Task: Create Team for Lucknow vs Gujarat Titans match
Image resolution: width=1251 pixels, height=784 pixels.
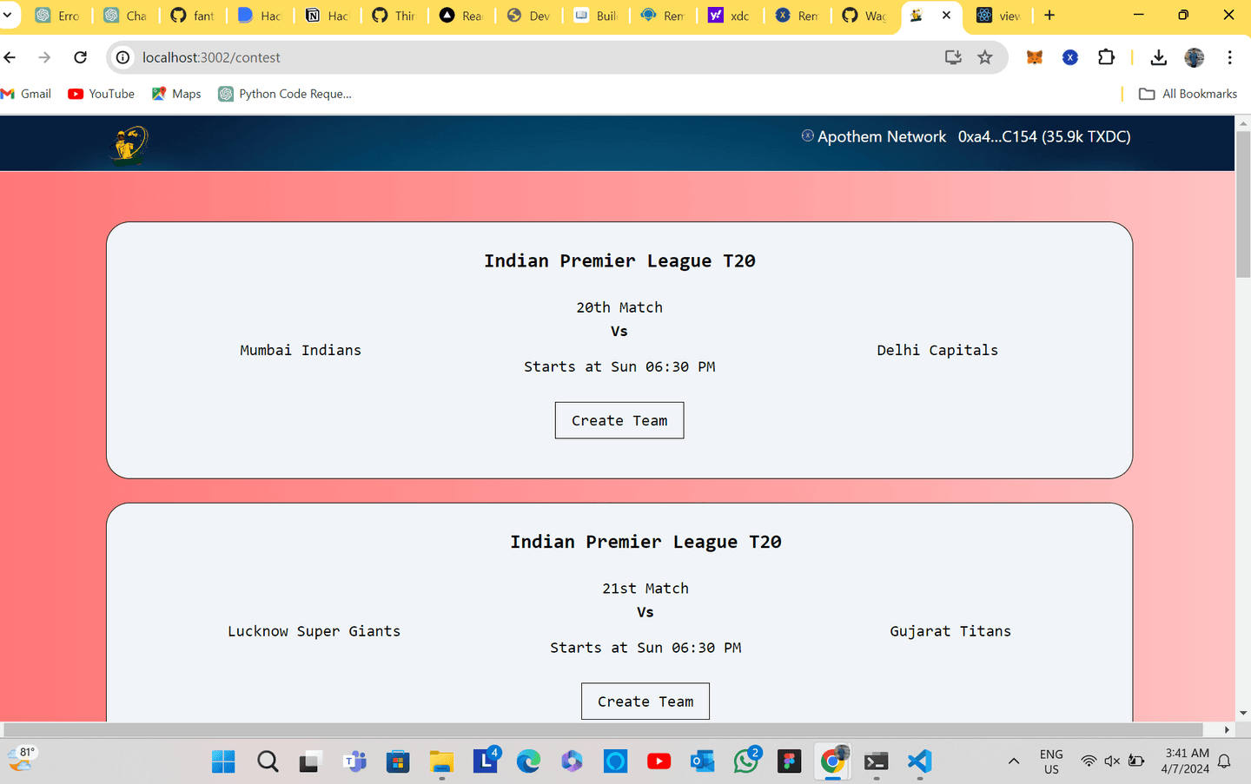Action: pyautogui.click(x=645, y=702)
